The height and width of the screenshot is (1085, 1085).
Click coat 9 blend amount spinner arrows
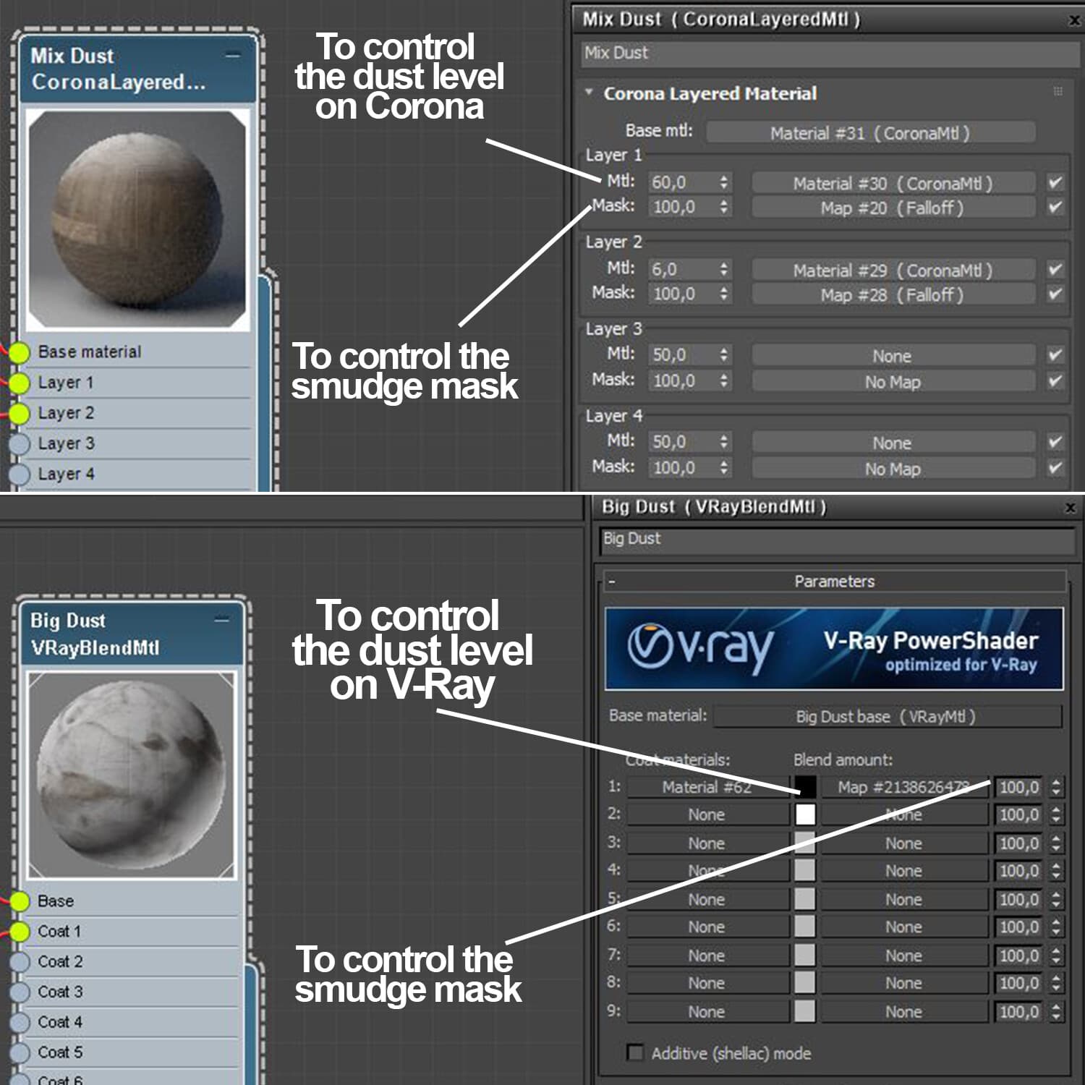tap(1056, 1011)
